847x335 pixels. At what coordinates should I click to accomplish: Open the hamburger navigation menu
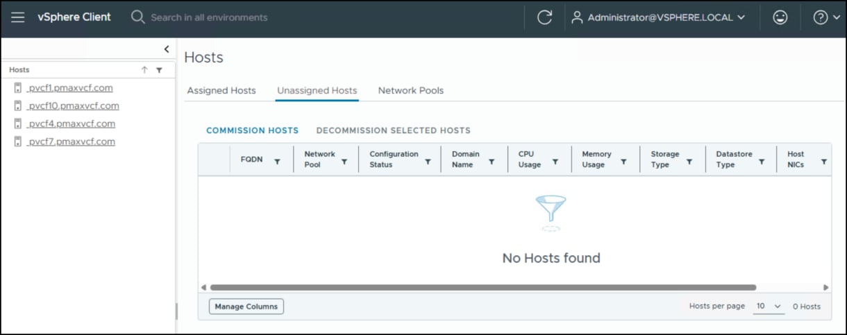pos(18,17)
